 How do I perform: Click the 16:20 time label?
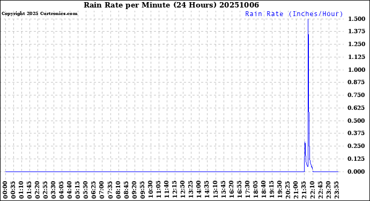click(x=232, y=190)
